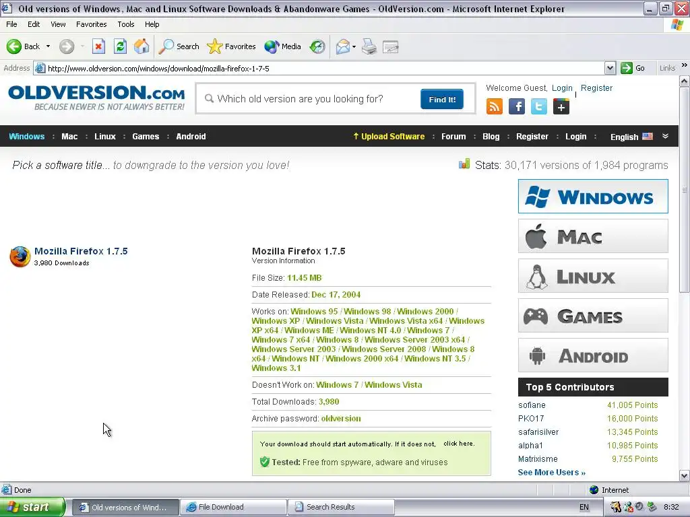
Task: Open the address bar dropdown
Action: (610, 68)
